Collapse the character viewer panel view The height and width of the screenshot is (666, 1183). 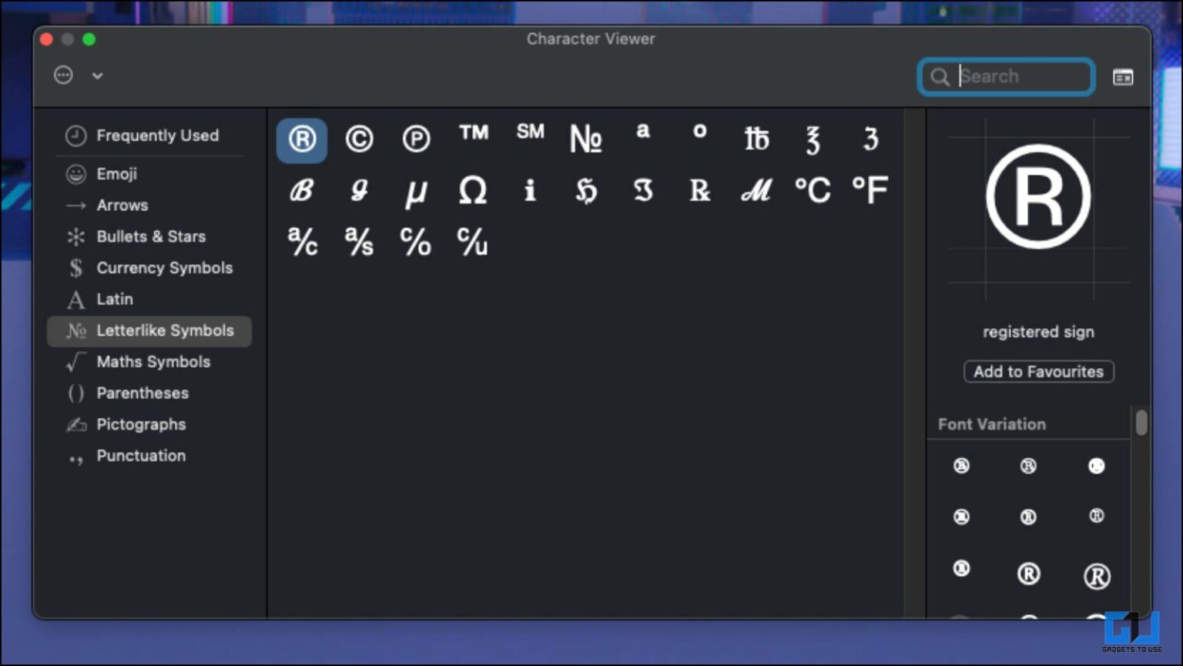1123,76
